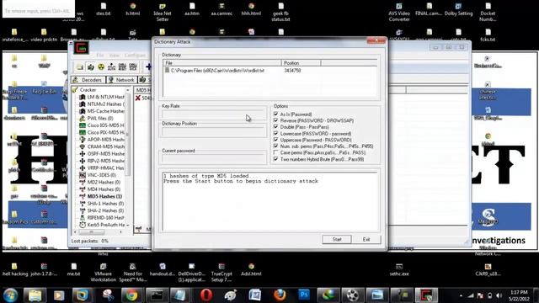Click the volume speaker tray icon
The width and height of the screenshot is (539, 303).
tap(499, 295)
